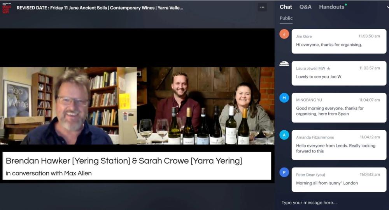
Task: Click the 11:03:57 am timestamp
Action: pyautogui.click(x=370, y=68)
